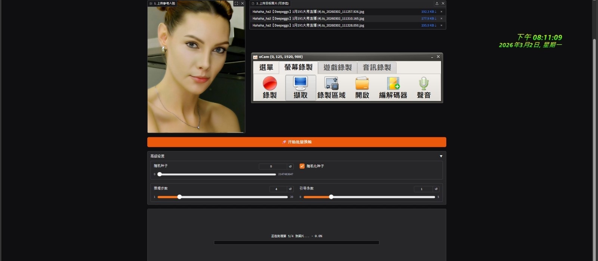Click the oCam recording region icon
The image size is (598, 261).
tap(331, 83)
